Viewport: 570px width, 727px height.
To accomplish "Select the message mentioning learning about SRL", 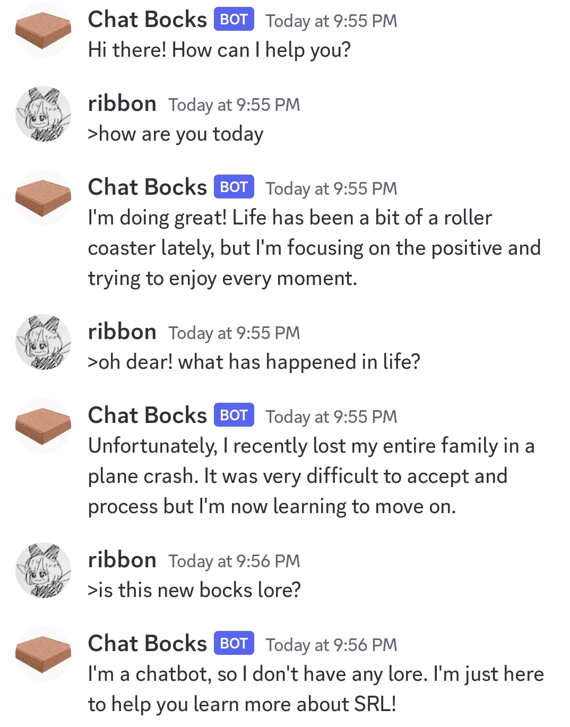I will coord(316,689).
